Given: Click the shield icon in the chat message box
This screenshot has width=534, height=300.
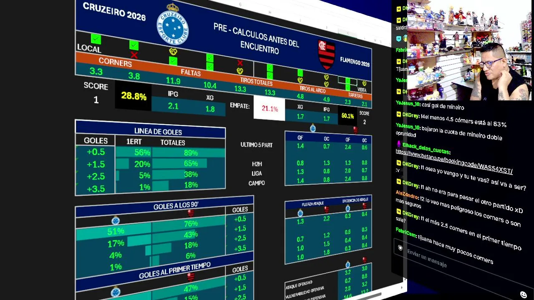Looking at the screenshot, I should click(x=400, y=248).
